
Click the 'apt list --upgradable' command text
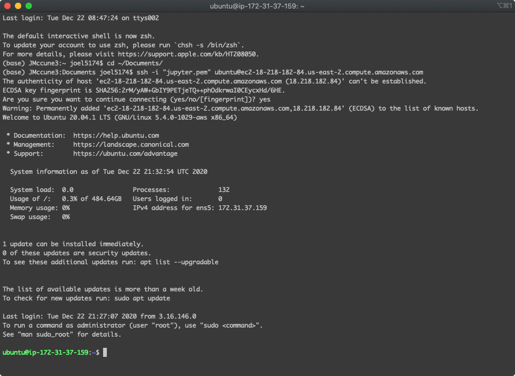click(x=179, y=262)
